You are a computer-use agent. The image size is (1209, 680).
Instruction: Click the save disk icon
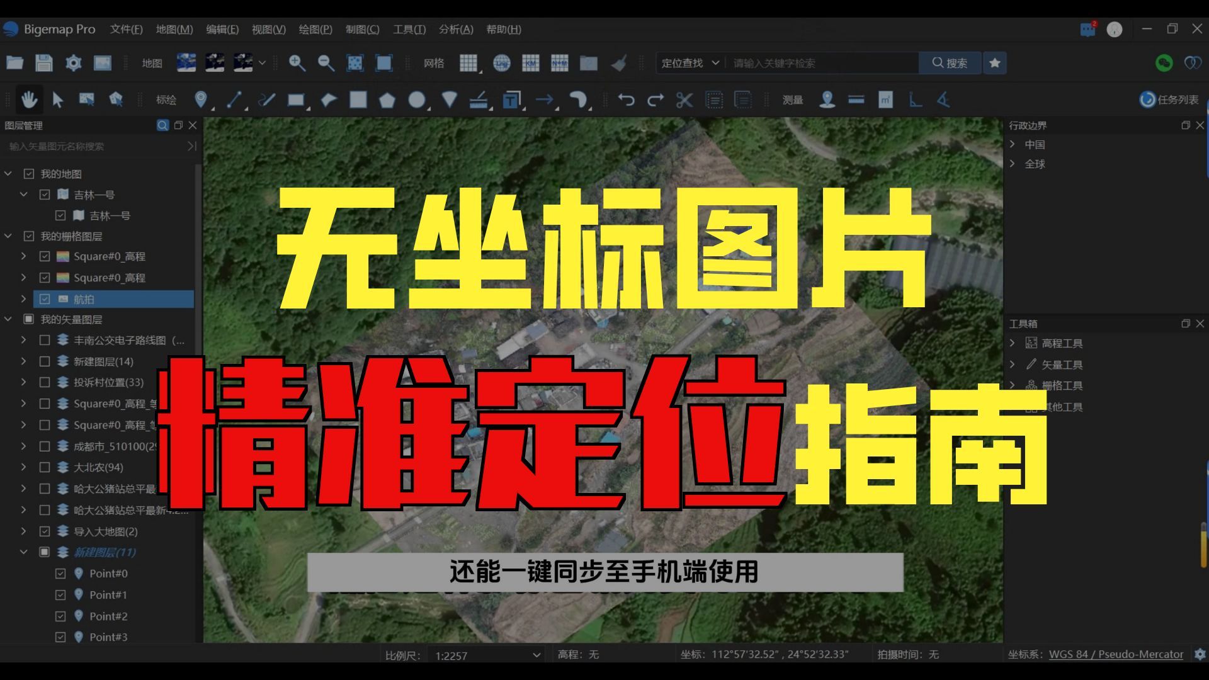coord(43,63)
